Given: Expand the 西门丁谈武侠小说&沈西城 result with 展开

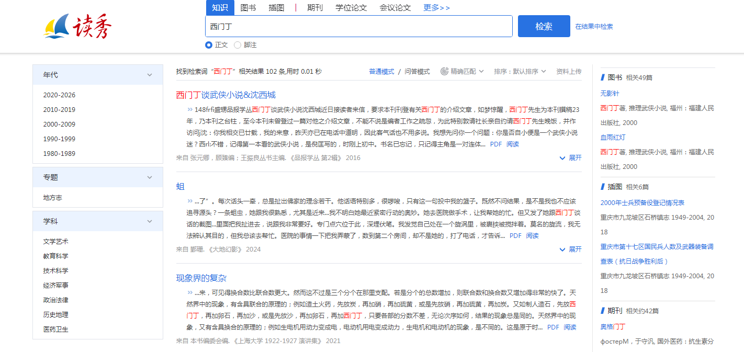Looking at the screenshot, I should (570, 158).
